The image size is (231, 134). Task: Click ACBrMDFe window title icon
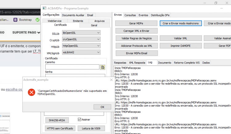[44, 8]
